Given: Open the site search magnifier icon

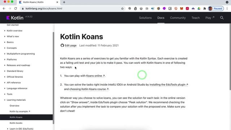Looking at the screenshot, I should click(222, 18).
